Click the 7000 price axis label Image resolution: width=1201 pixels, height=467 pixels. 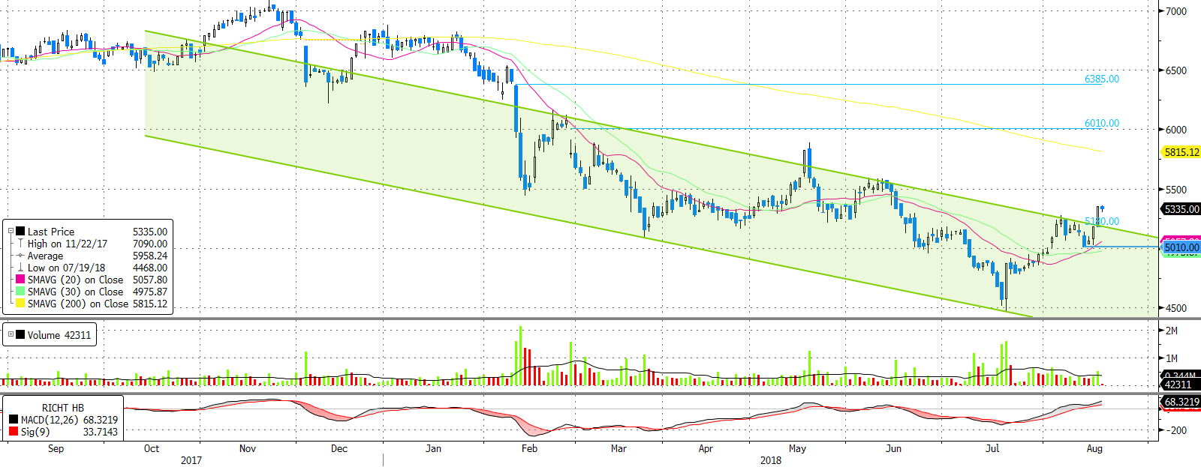coord(1176,11)
